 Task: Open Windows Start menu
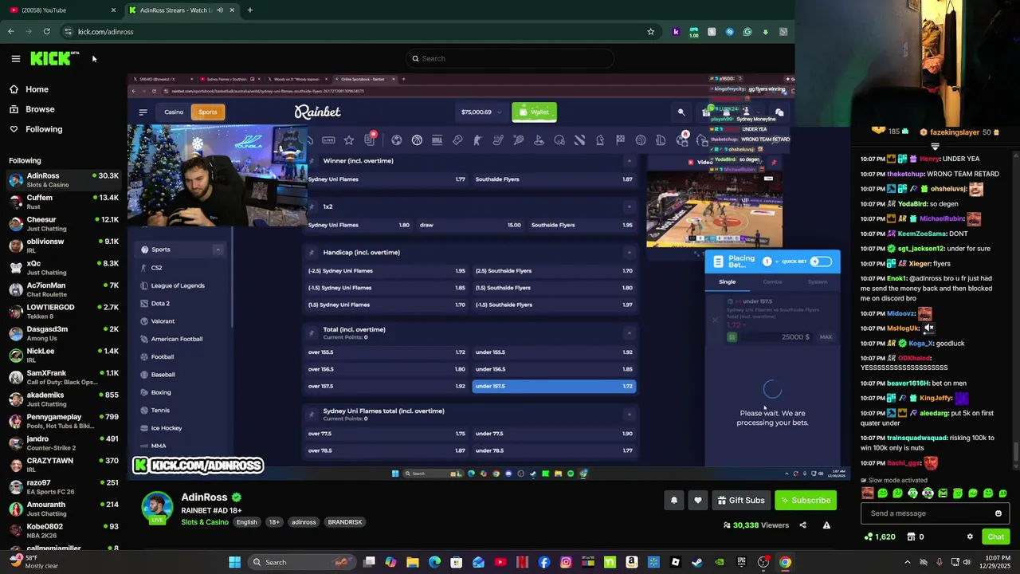[235, 562]
